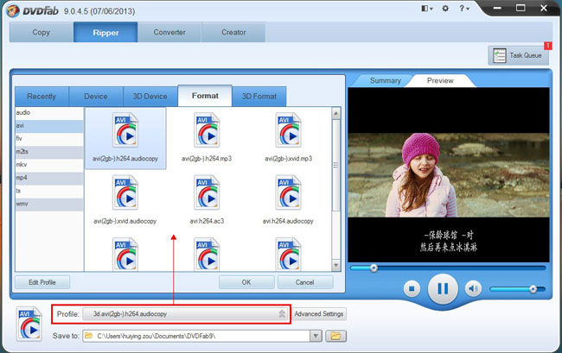Click the volume slider handle

pos(533,289)
